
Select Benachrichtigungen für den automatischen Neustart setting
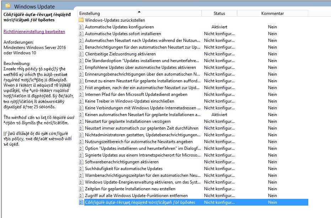coord(143,47)
